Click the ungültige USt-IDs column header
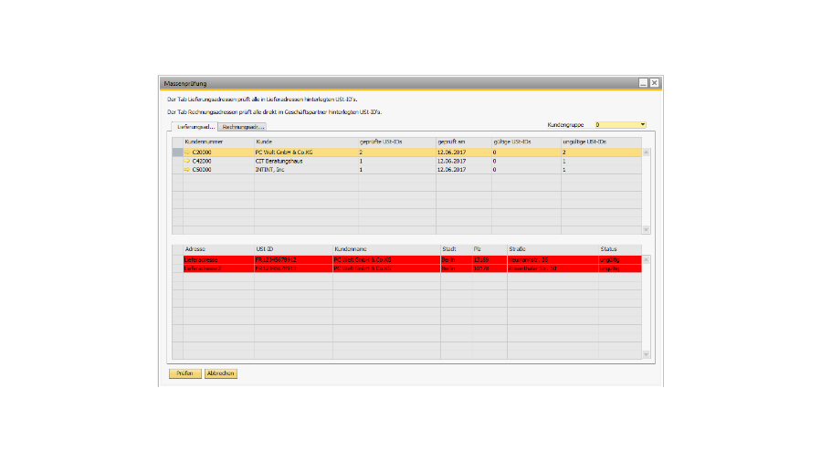 coord(601,142)
